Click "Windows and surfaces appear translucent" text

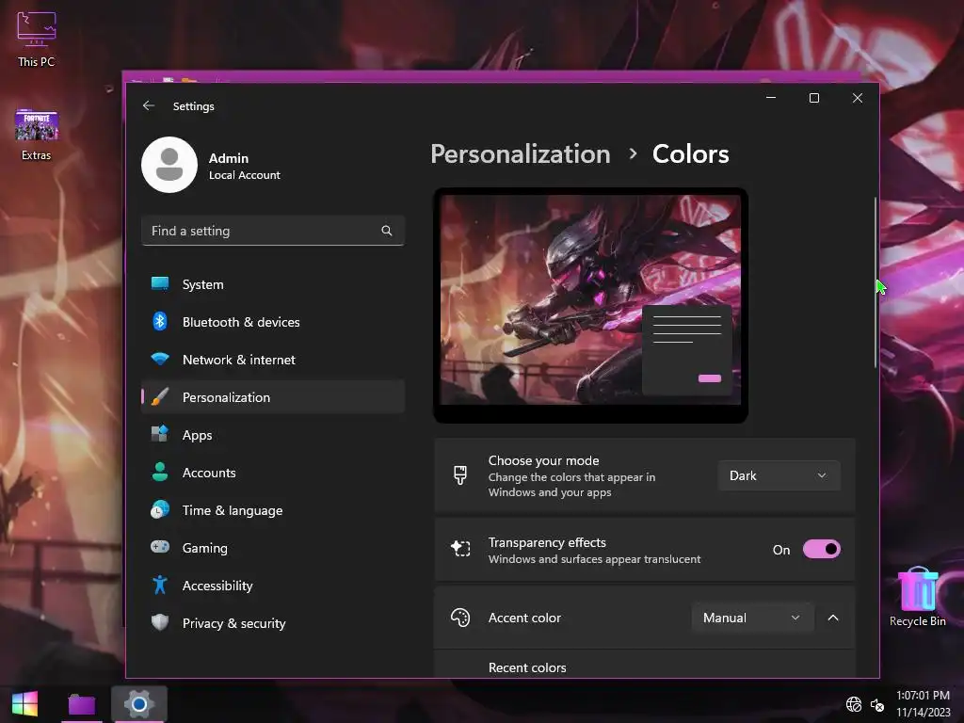tap(594, 559)
